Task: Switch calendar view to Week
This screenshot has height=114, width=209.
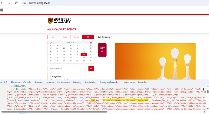Action: click(x=65, y=37)
